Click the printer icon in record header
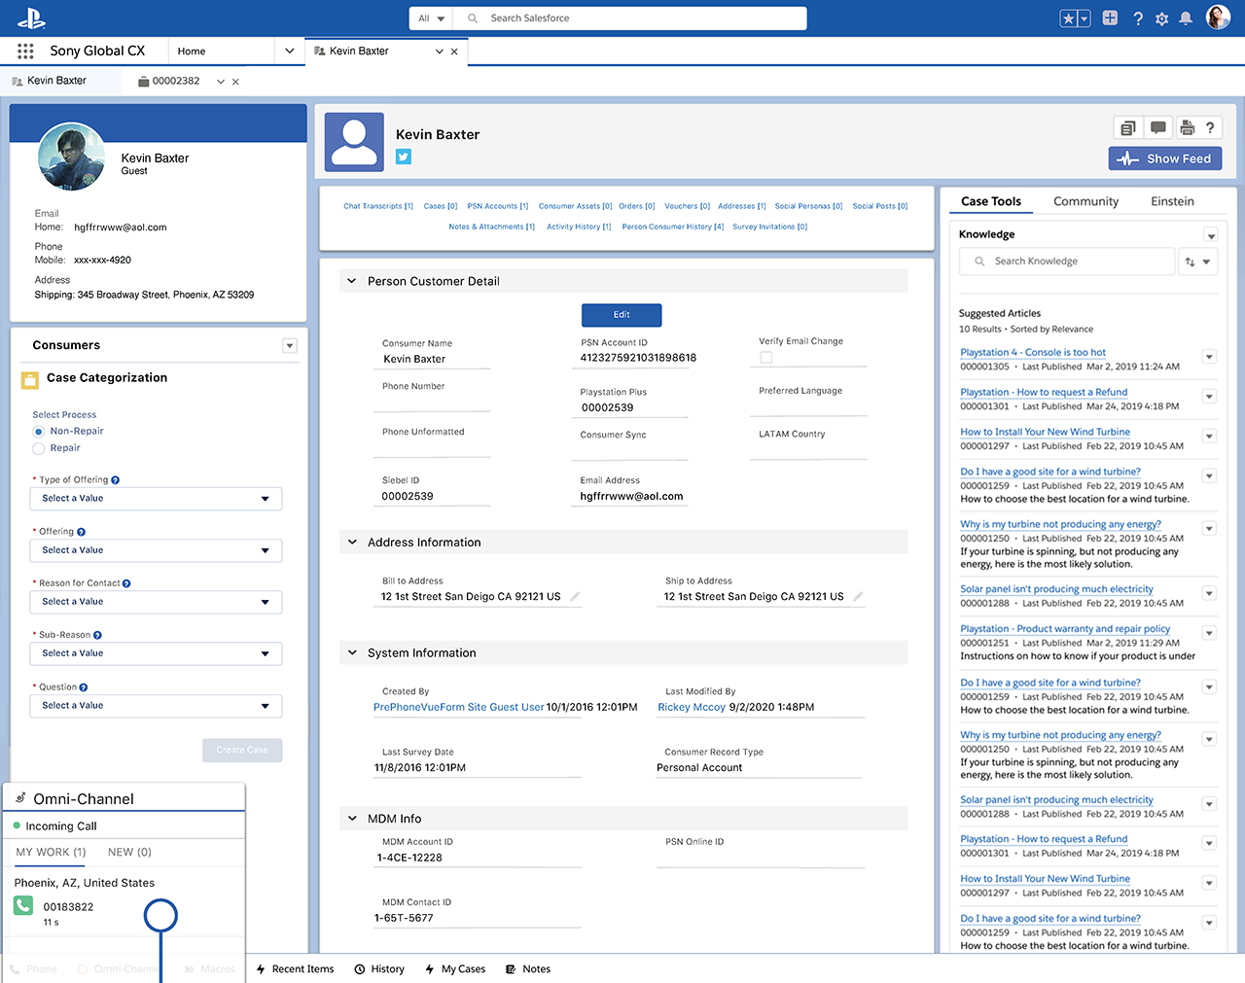This screenshot has width=1245, height=983. pos(1187,127)
